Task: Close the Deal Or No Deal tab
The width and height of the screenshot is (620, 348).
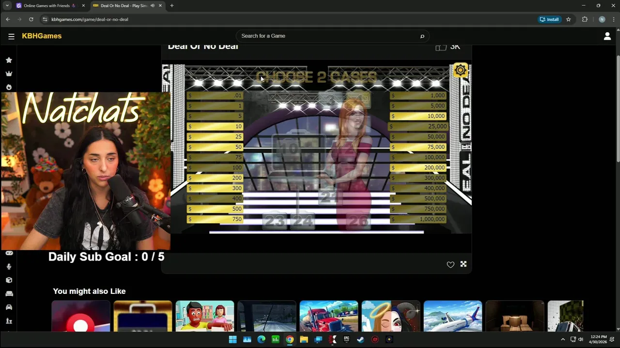Action: [160, 6]
